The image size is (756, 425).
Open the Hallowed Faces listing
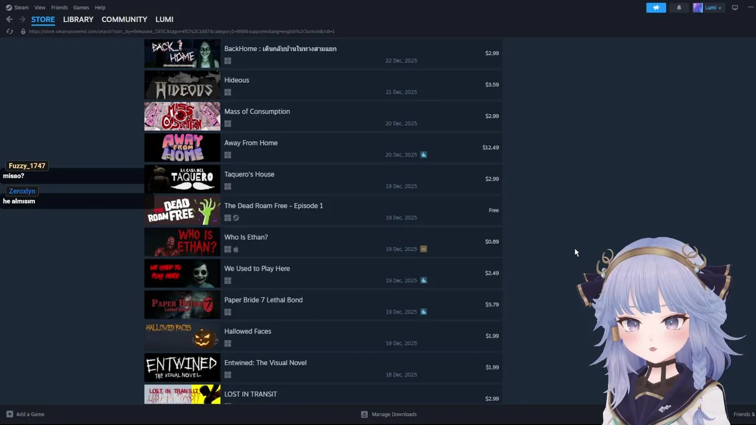(x=323, y=336)
